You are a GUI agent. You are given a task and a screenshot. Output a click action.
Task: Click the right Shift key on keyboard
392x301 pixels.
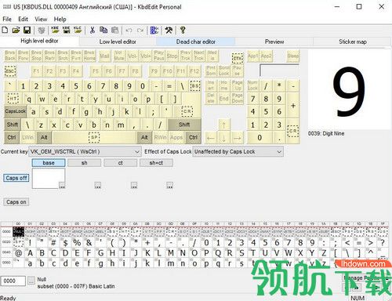pos(184,125)
